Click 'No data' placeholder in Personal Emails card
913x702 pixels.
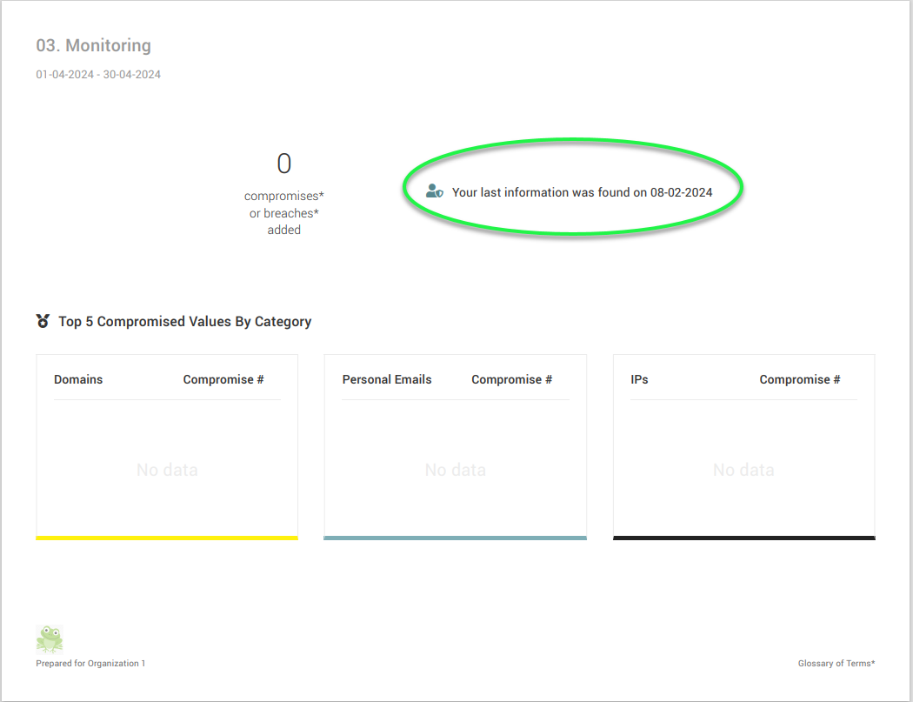(455, 470)
